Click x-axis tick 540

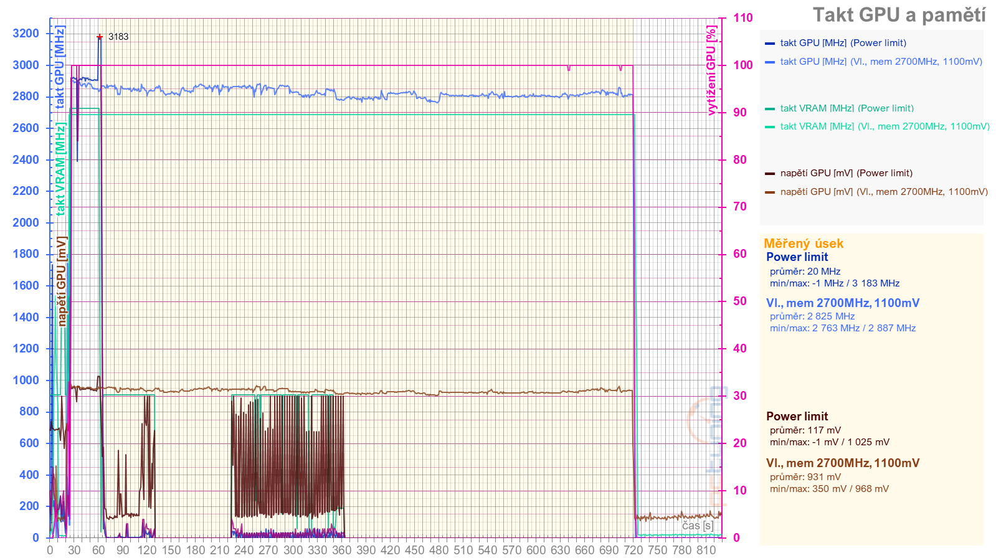coord(487,550)
